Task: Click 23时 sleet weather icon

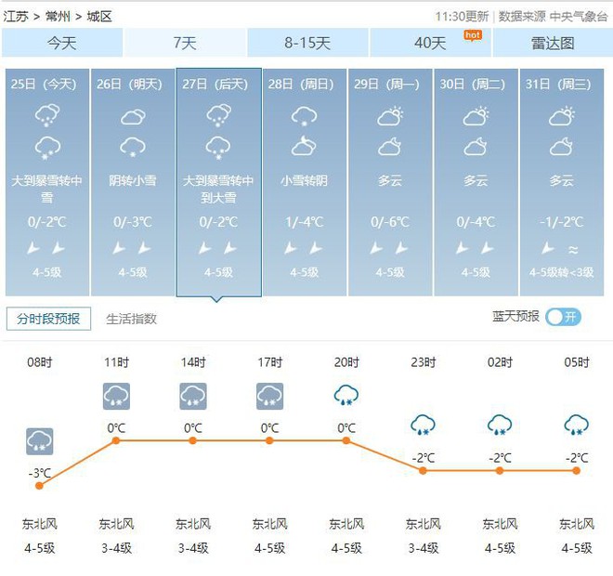Action: pyautogui.click(x=423, y=425)
